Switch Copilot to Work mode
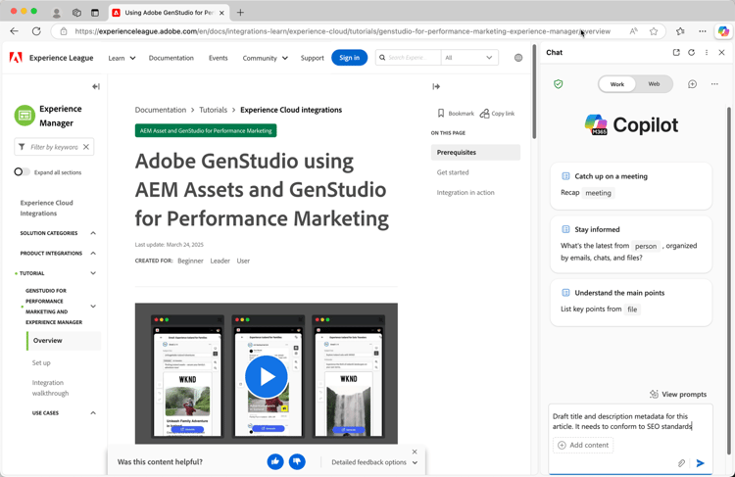Image resolution: width=735 pixels, height=477 pixels. 617,84
